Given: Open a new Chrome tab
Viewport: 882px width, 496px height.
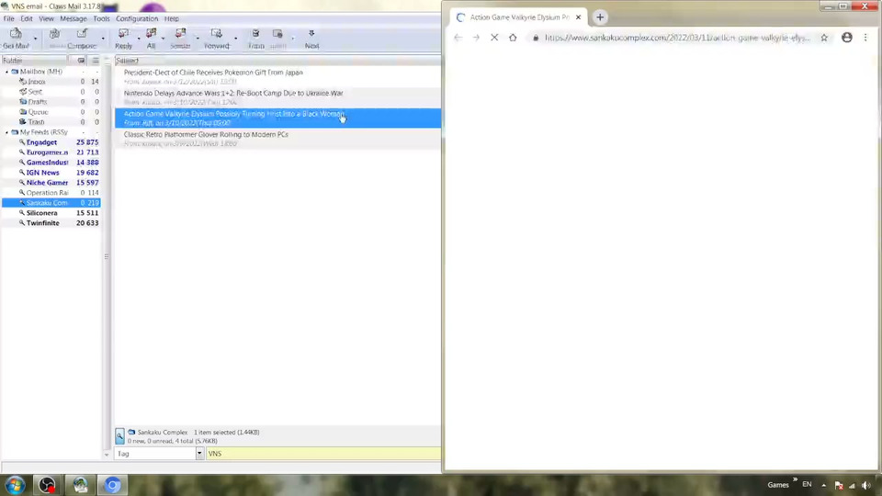Looking at the screenshot, I should (600, 17).
